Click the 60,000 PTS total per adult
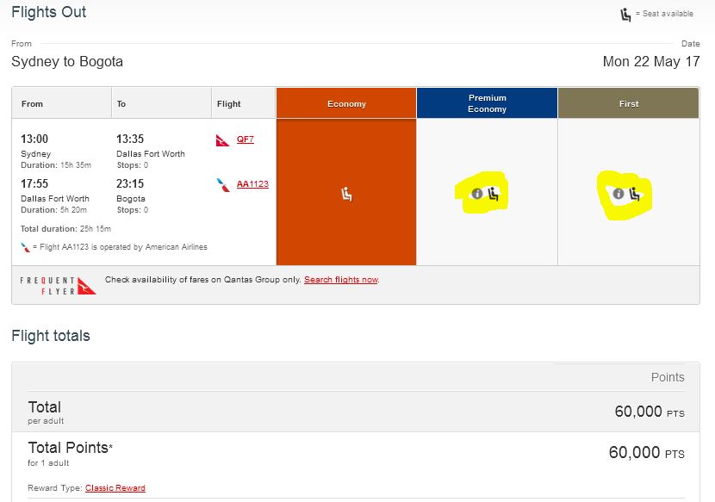Image resolution: width=715 pixels, height=502 pixels. tap(650, 412)
